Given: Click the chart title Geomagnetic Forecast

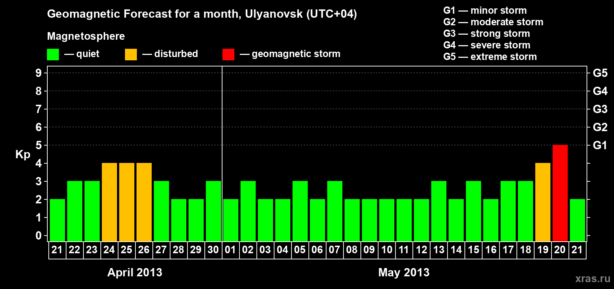Looking at the screenshot, I should tap(202, 14).
